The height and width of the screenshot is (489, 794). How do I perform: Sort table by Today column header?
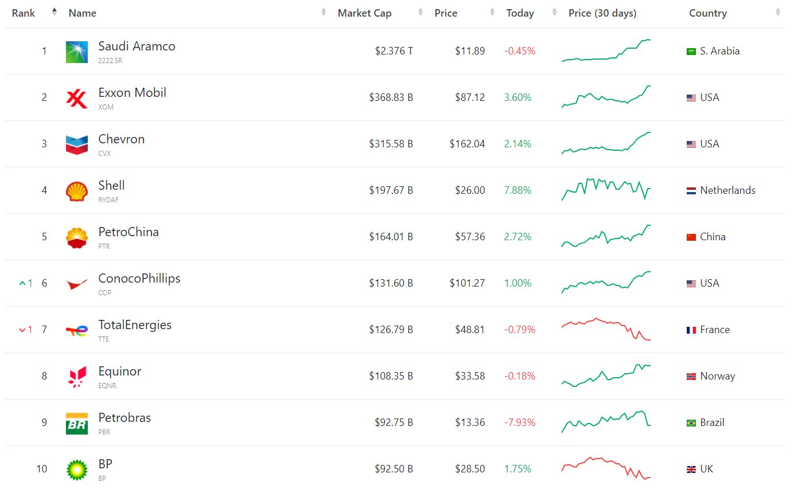point(520,13)
